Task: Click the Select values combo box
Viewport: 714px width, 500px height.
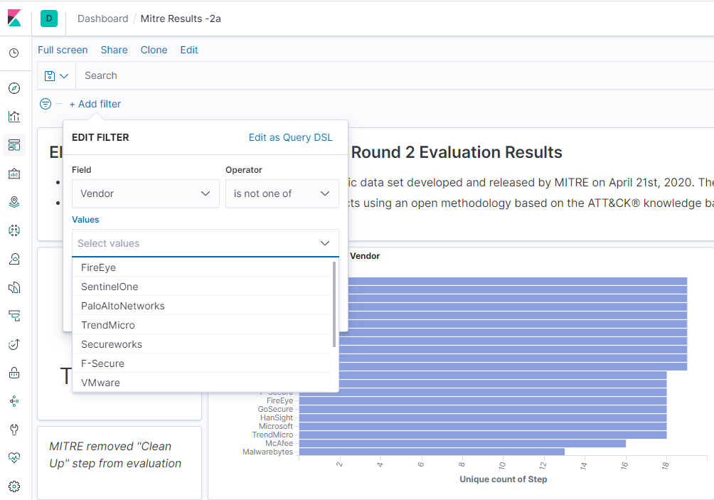Action: (x=206, y=243)
